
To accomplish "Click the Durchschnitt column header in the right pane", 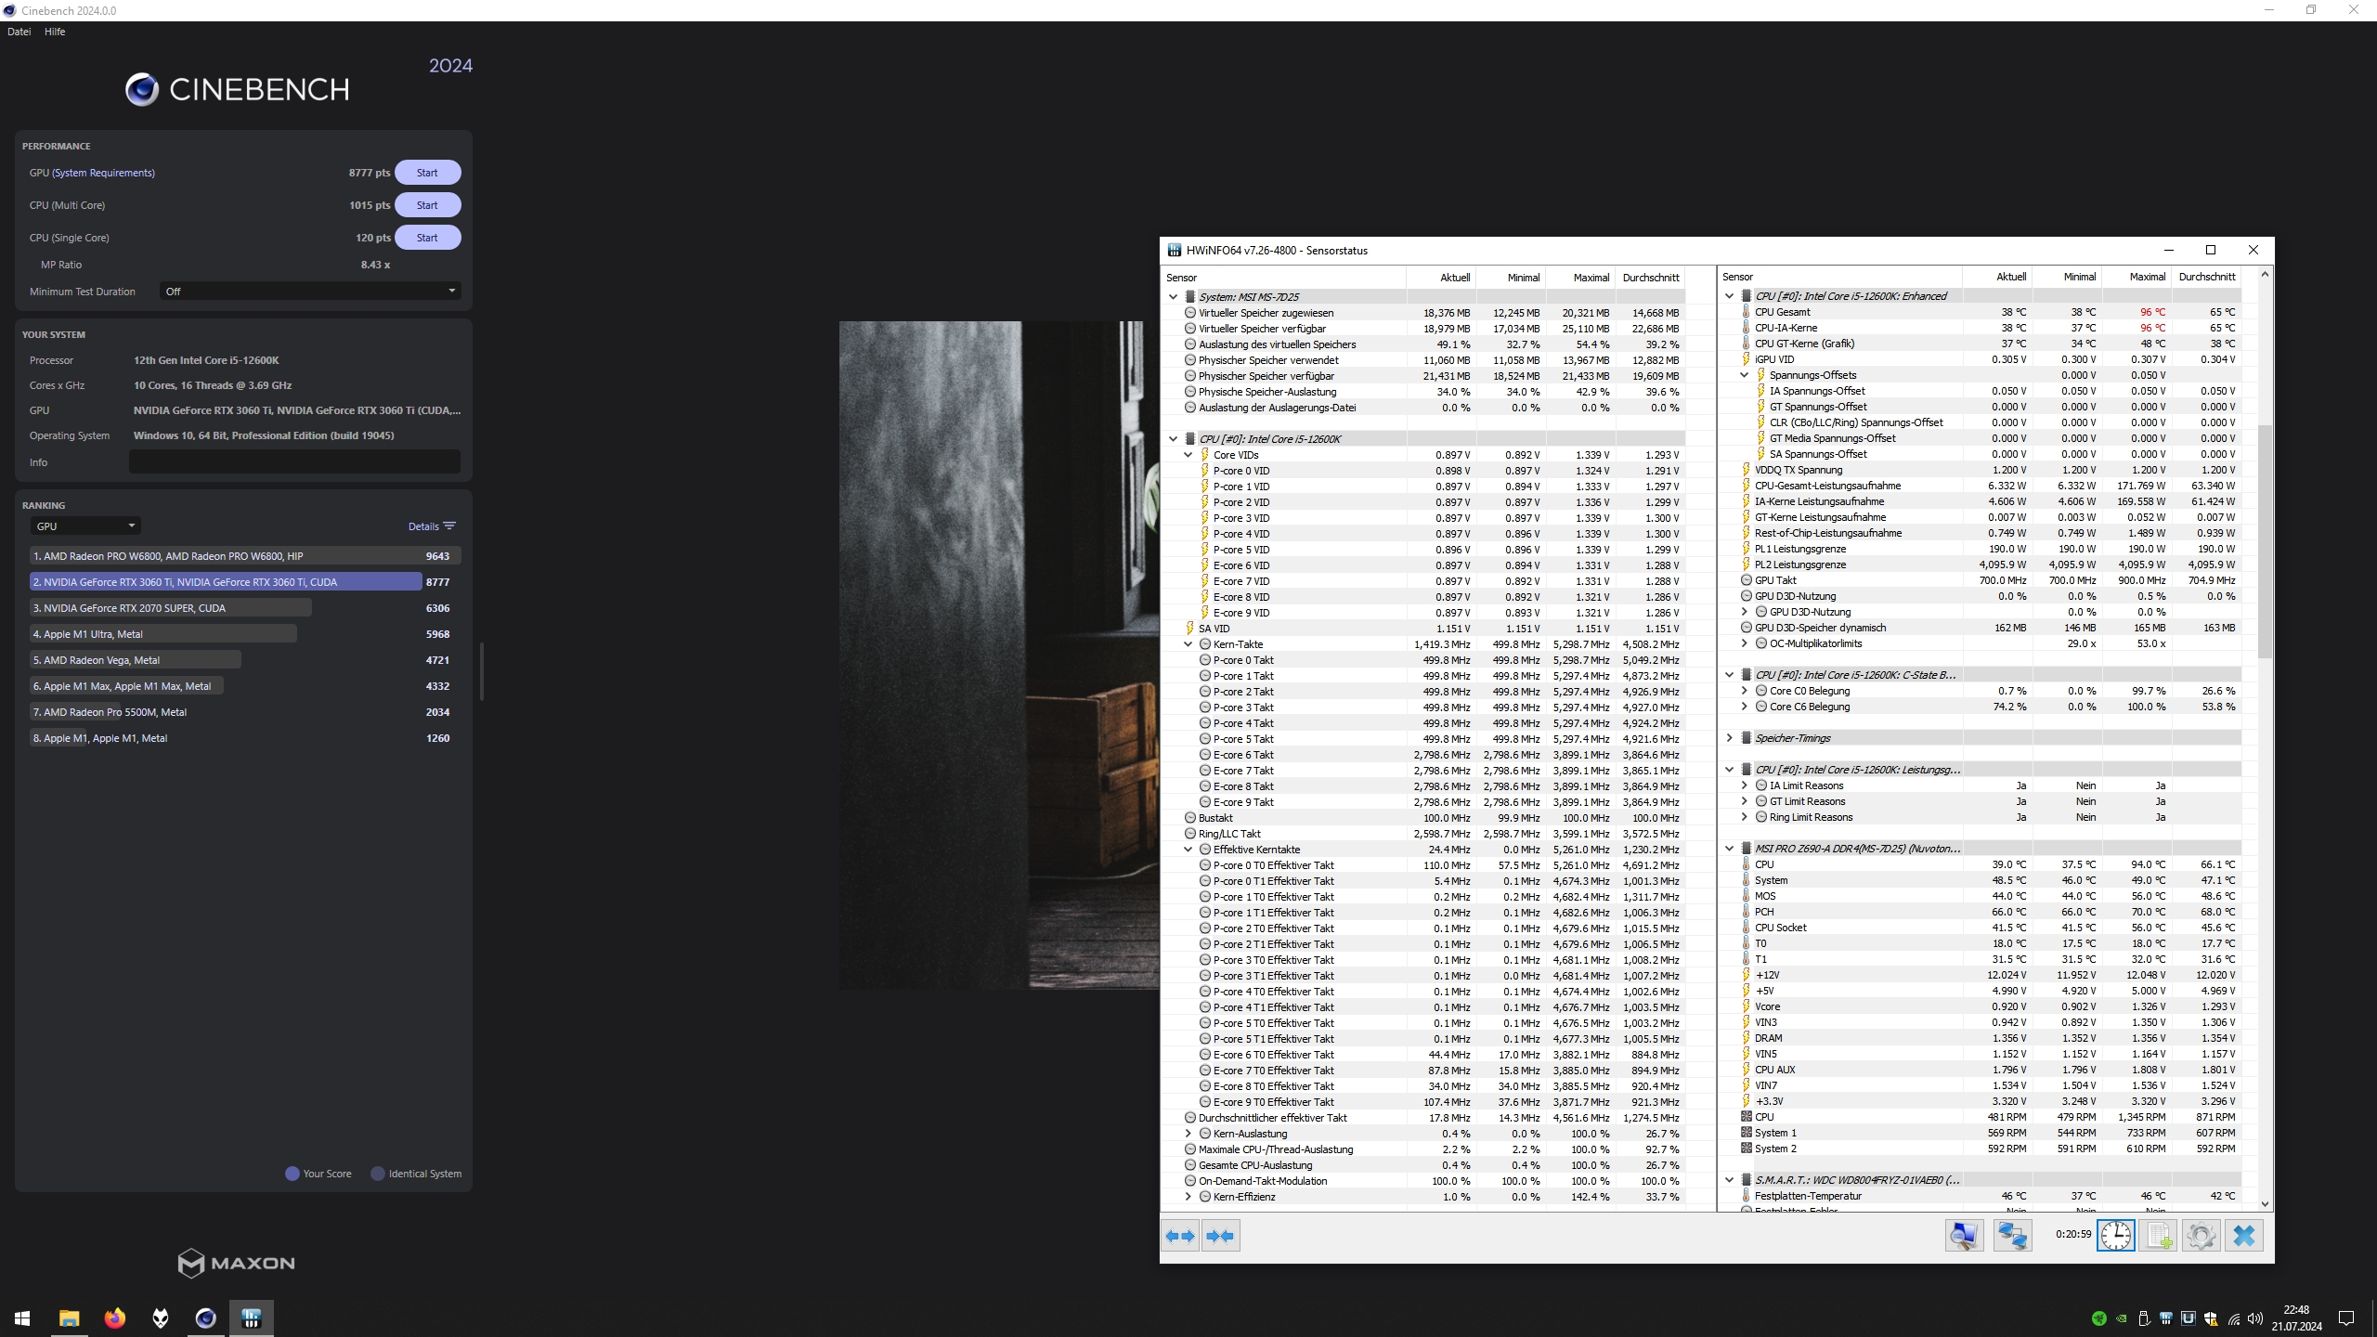I will [x=2206, y=277].
